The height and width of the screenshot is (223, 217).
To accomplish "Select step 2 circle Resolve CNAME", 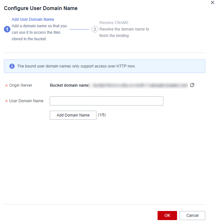I will coord(95,29).
